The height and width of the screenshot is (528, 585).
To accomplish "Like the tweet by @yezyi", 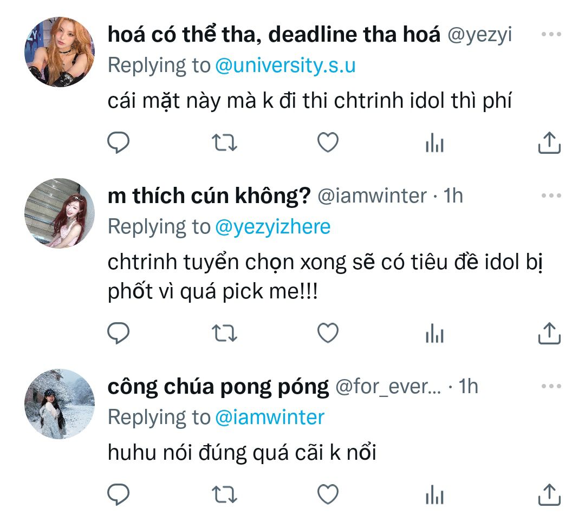I will (x=328, y=143).
